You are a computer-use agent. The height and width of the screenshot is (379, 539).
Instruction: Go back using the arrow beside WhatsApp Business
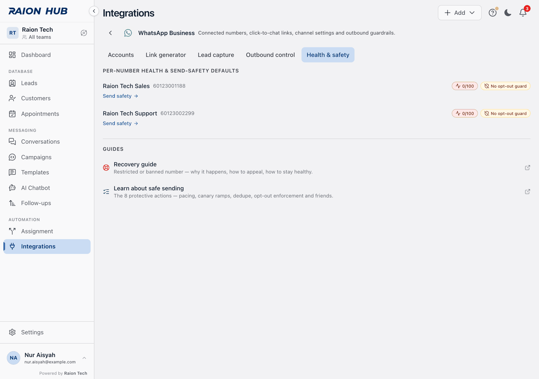pyautogui.click(x=110, y=33)
